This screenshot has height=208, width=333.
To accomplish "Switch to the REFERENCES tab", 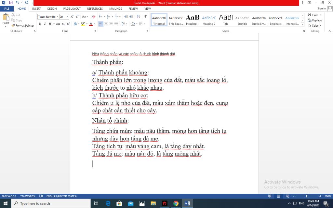I will pos(95,9).
